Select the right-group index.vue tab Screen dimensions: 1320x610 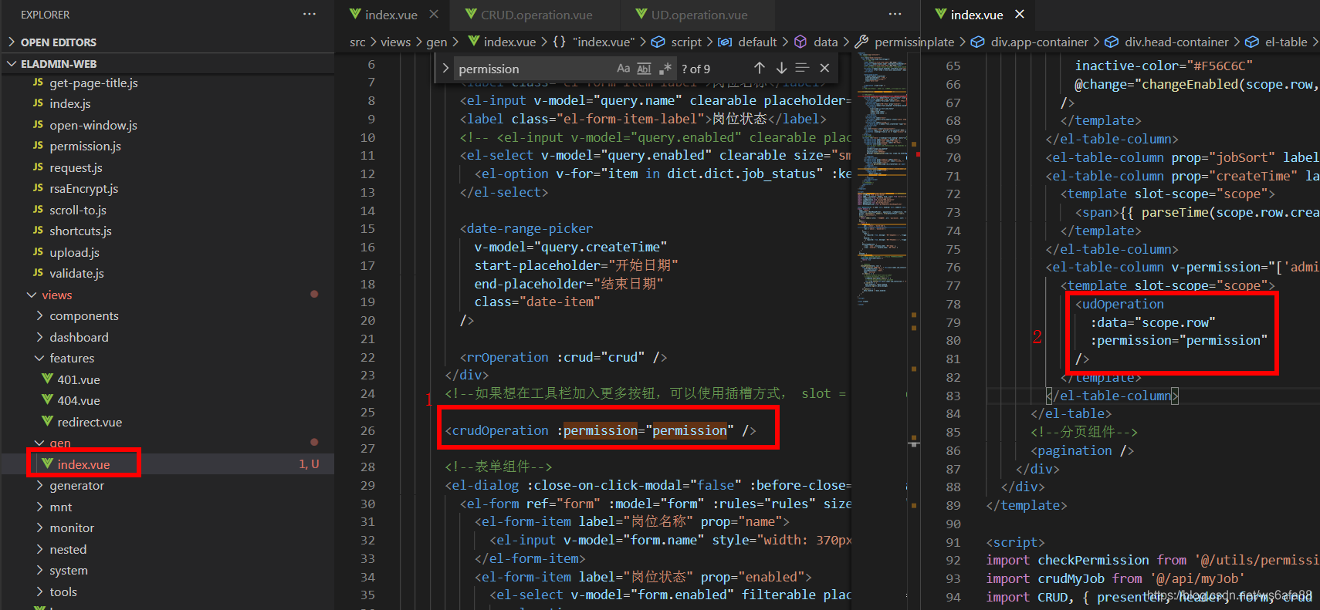coord(977,15)
